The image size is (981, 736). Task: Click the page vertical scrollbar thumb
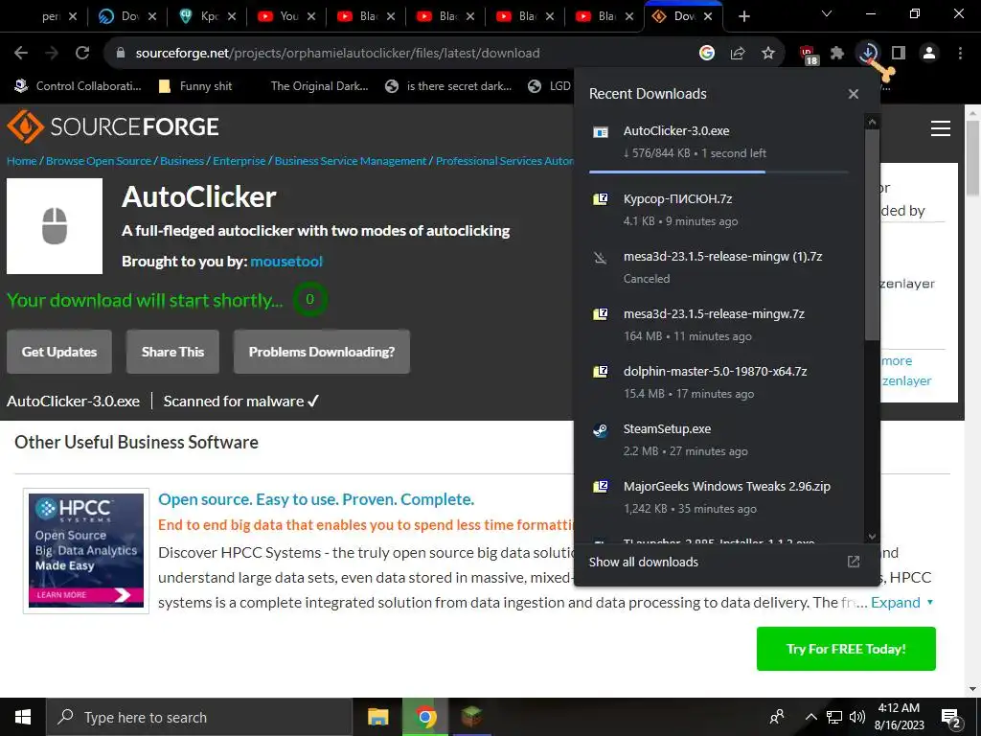(973, 160)
